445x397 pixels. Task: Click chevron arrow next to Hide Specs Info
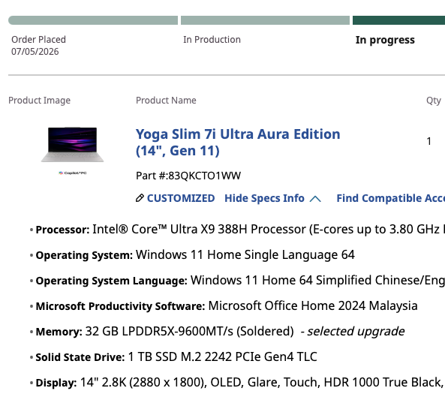pyautogui.click(x=315, y=199)
